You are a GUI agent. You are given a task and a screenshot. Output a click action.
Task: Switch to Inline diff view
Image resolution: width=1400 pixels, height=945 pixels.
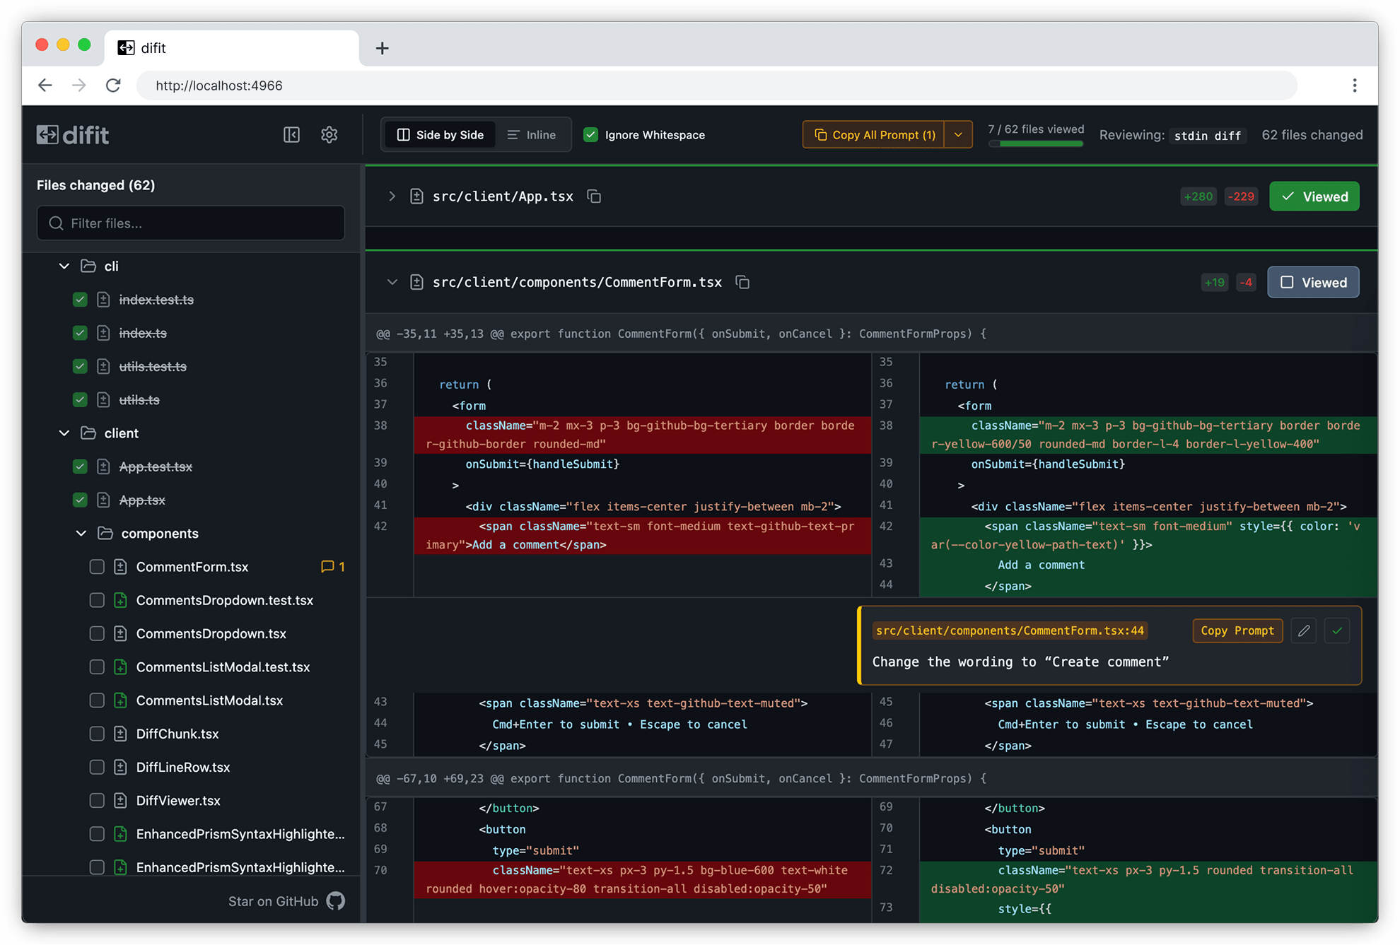coord(532,134)
